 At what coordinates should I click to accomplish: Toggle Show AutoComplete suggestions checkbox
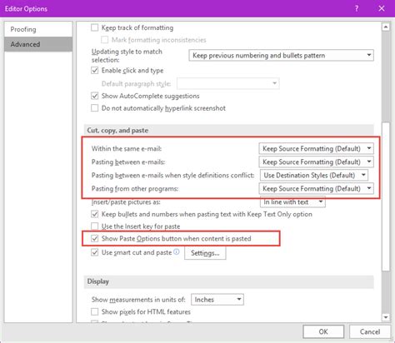tap(95, 96)
